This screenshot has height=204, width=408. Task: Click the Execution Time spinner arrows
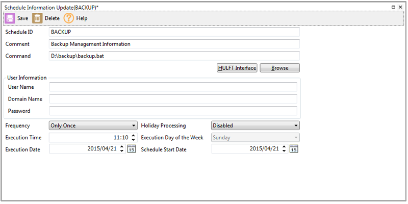click(134, 138)
